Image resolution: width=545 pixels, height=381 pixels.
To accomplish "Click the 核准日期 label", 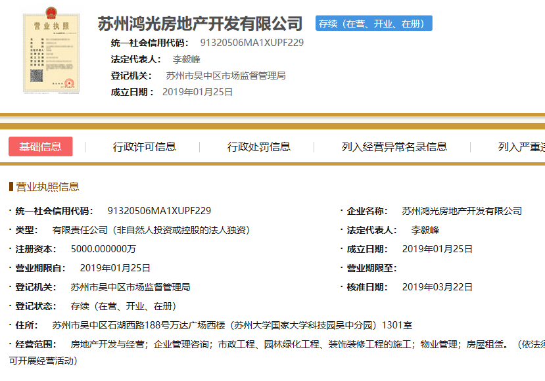I will click(367, 287).
